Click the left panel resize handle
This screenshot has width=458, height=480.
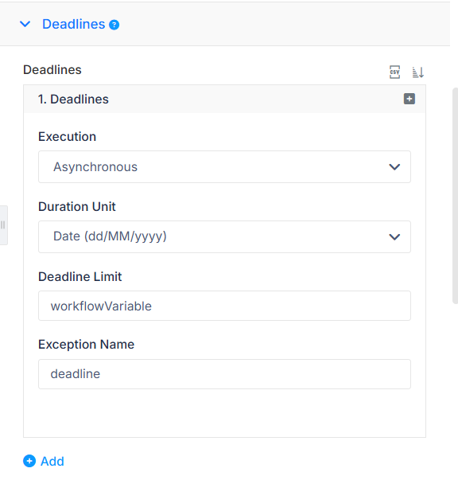(x=3, y=225)
